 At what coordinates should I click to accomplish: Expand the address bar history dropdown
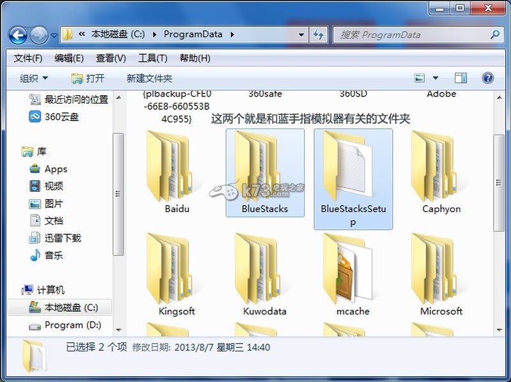pos(301,34)
